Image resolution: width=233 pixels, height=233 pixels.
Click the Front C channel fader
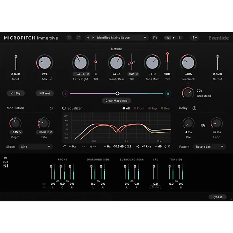[61, 166]
